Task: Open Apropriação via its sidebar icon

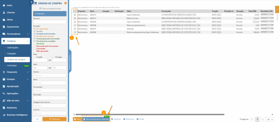Action: coord(4,86)
